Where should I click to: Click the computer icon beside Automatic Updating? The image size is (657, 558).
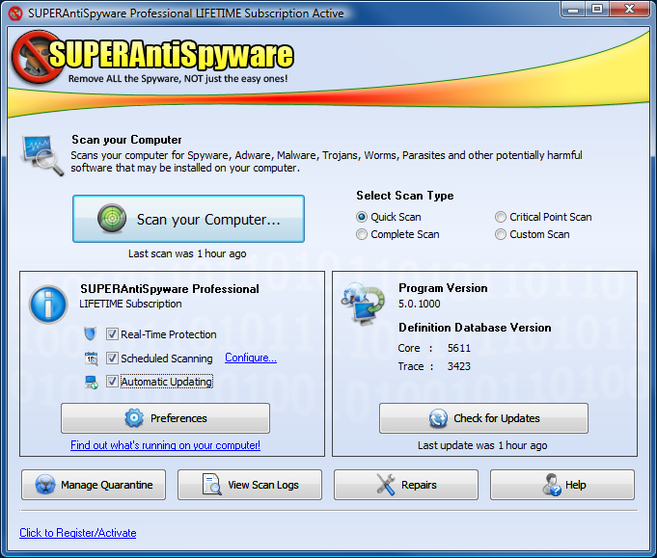point(92,382)
